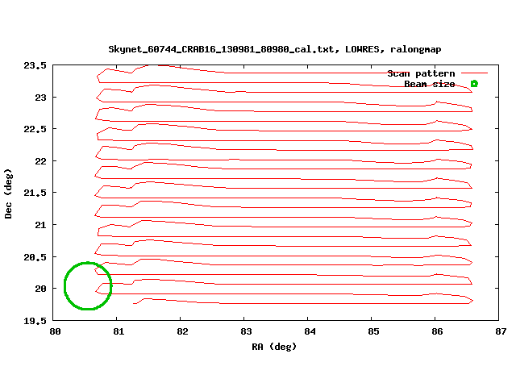Click the x-axis tick label 85
516x387 pixels.
click(x=373, y=331)
